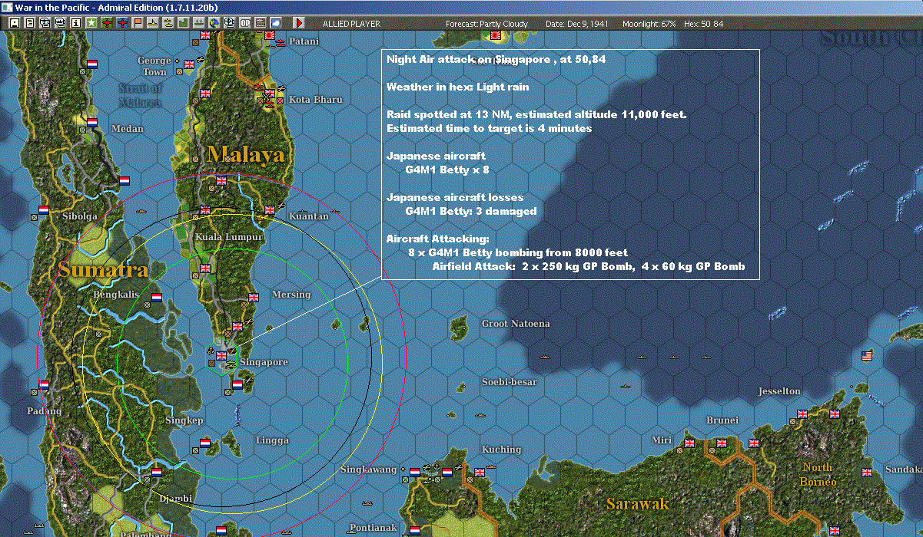Click the OP toolbar button

click(245, 23)
